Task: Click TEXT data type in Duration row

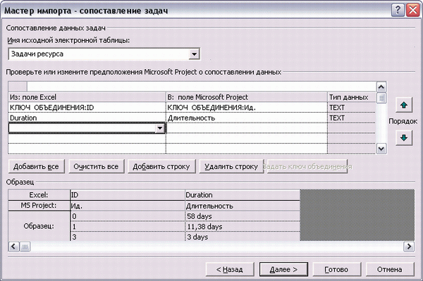Action: (352, 118)
